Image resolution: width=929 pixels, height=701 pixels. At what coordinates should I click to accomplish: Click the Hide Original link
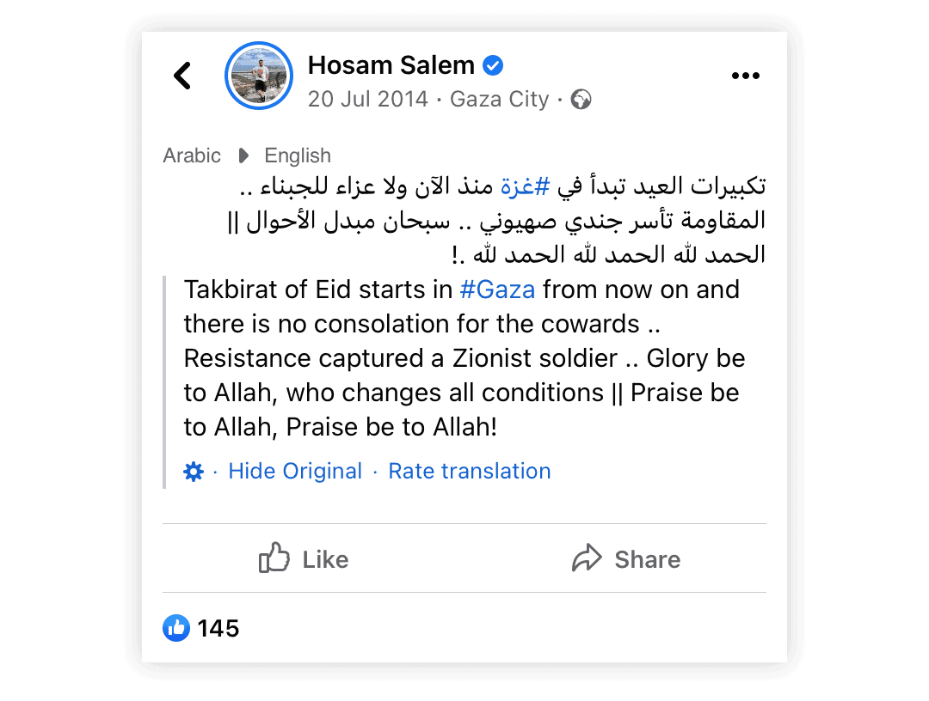pos(295,471)
